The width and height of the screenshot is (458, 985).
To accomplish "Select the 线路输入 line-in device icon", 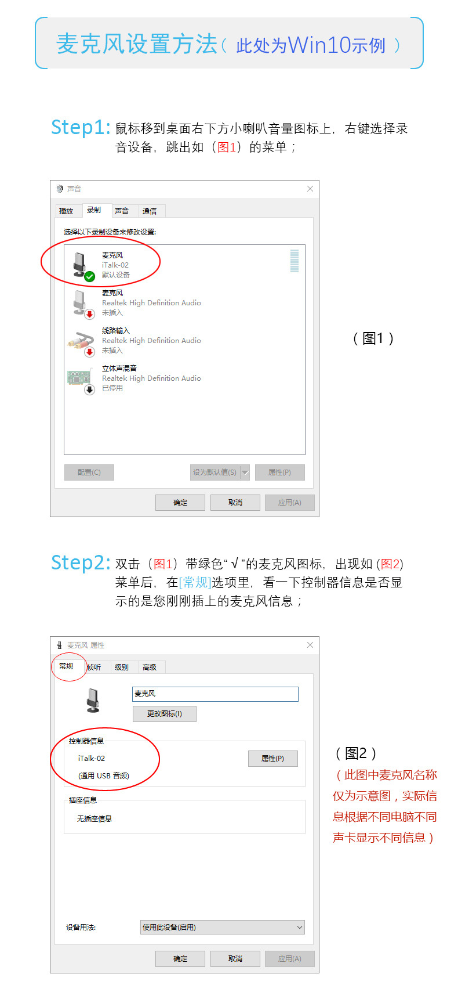I will click(x=81, y=343).
